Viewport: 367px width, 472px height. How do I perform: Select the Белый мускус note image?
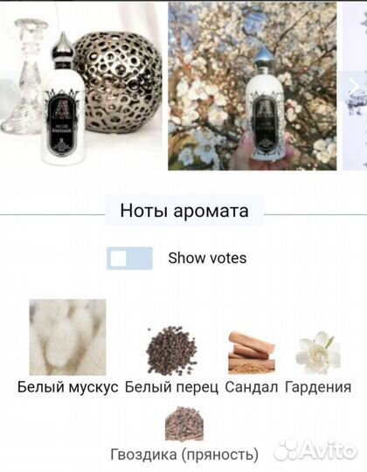tap(67, 337)
